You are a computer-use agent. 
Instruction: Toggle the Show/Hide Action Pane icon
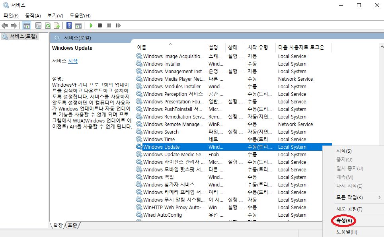(78, 25)
